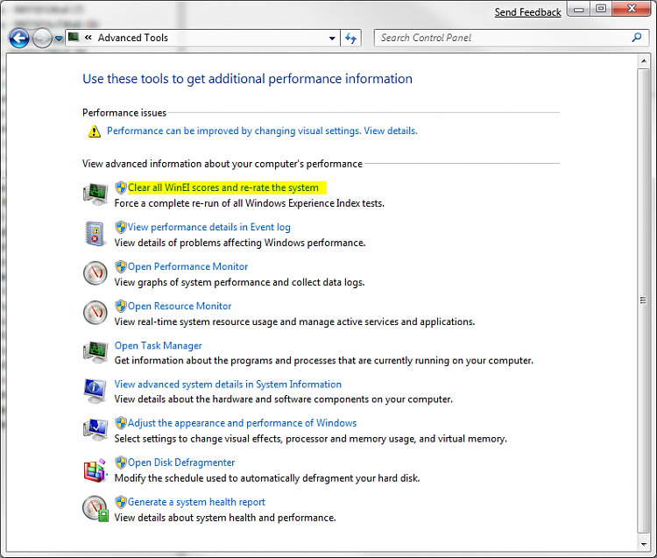Open the Send Feedback link

click(x=527, y=12)
